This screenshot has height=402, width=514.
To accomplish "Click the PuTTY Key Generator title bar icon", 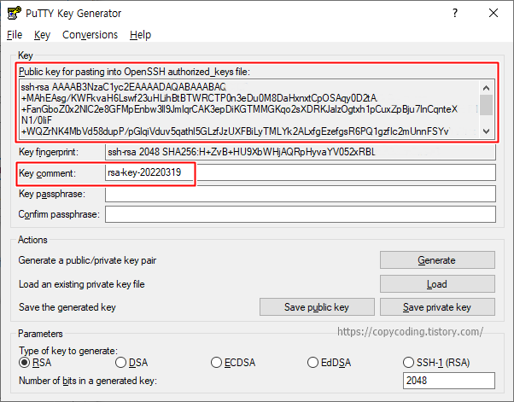I will [14, 13].
